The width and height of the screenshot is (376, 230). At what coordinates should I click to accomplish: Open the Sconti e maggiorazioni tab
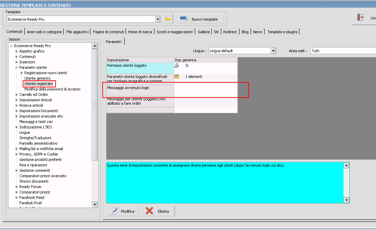tap(174, 32)
